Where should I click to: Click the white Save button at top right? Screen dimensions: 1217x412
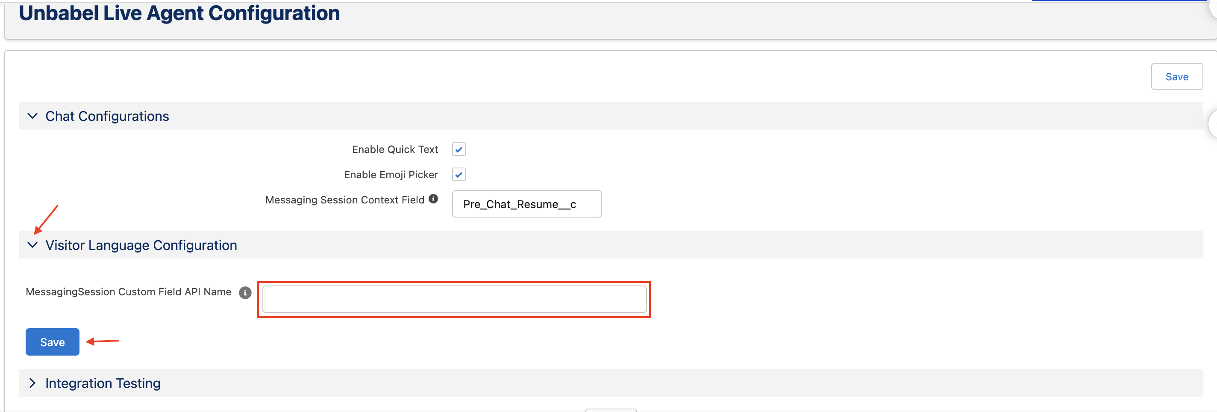tap(1176, 77)
